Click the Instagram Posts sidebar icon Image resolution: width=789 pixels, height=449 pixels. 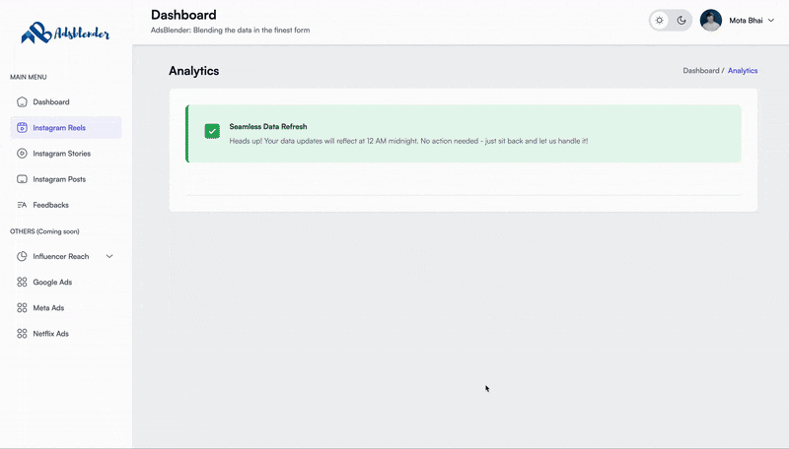coord(23,179)
